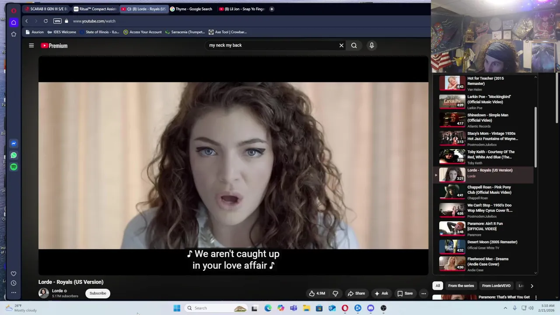The width and height of the screenshot is (560, 315).
Task: Switch to the Ritual Compact Assist tab
Action: click(x=95, y=9)
